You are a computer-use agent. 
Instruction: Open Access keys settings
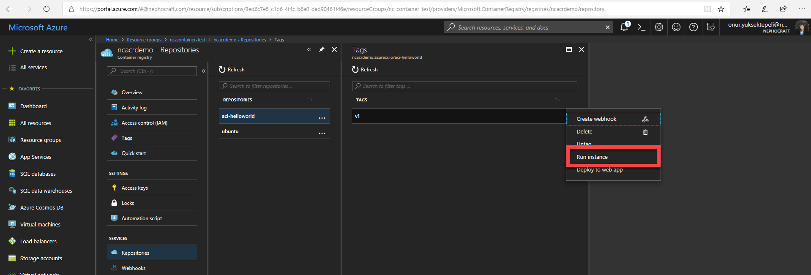click(152, 188)
